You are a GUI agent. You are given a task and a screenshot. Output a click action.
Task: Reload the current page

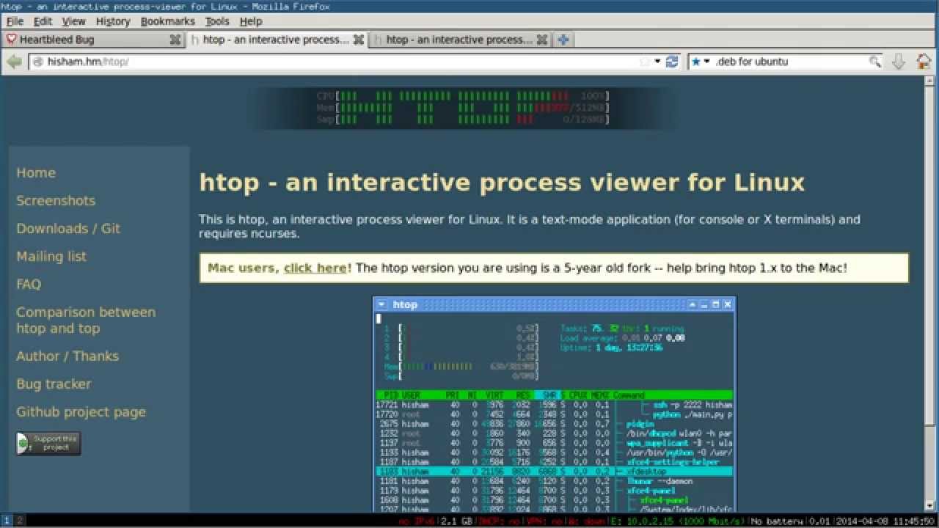click(x=672, y=62)
